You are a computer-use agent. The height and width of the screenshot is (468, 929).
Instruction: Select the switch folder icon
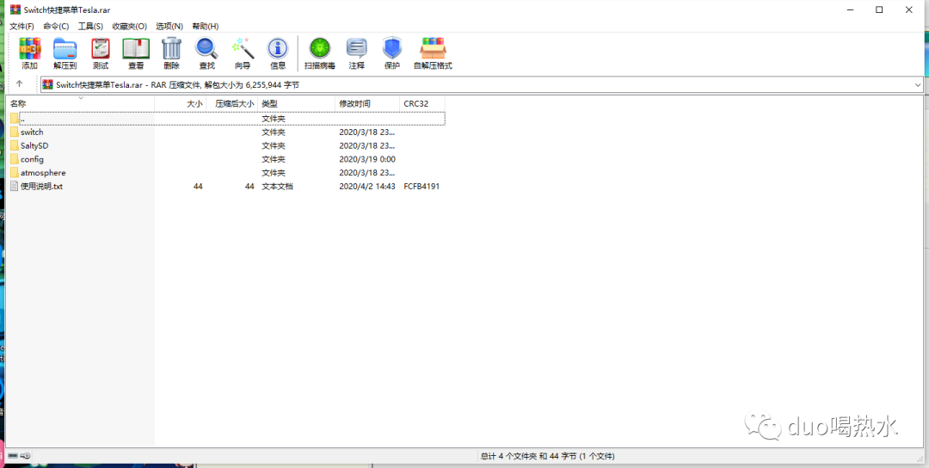pyautogui.click(x=15, y=132)
